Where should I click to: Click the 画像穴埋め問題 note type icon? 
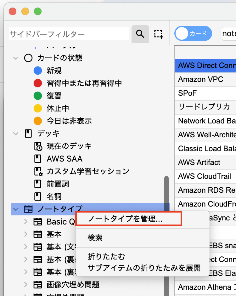click(x=38, y=285)
